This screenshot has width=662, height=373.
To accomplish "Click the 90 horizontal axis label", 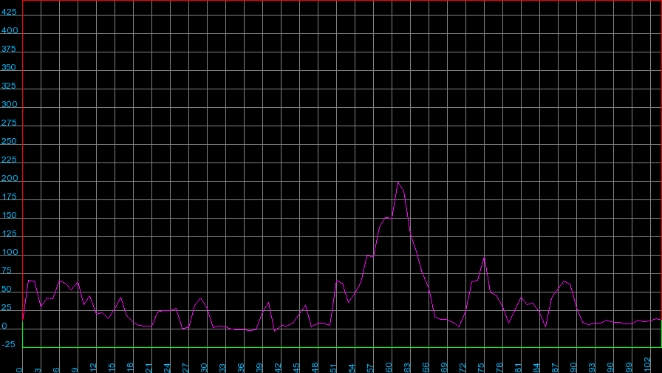I will point(574,368).
